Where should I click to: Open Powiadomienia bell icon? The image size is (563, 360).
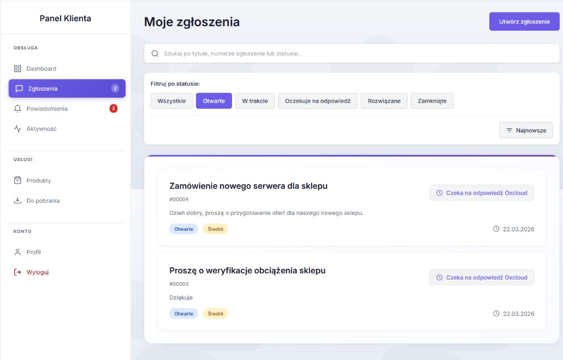[x=17, y=108]
